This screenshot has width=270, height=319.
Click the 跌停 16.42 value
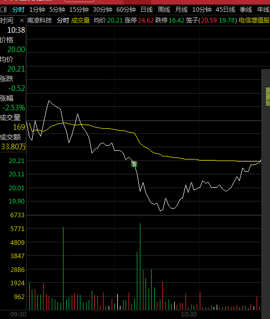click(177, 20)
